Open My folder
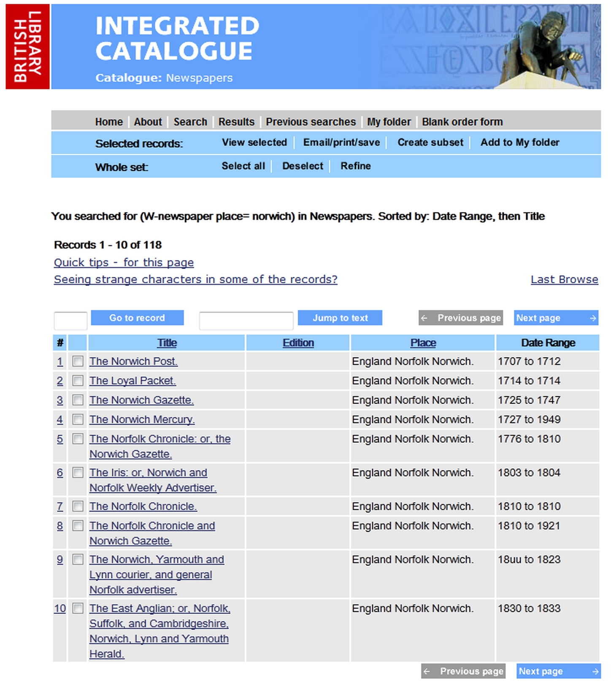 tap(389, 122)
